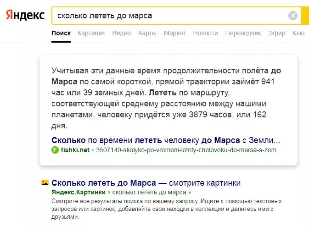Click the Яндекс logo
Image resolution: width=309 pixels, height=226 pixels.
25,15
